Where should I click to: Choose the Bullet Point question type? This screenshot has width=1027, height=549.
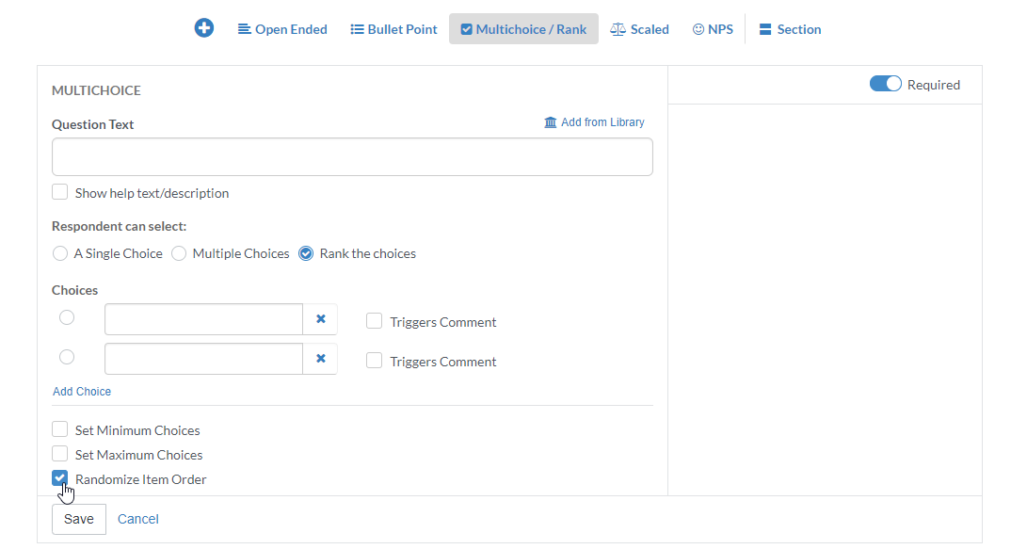pyautogui.click(x=393, y=29)
